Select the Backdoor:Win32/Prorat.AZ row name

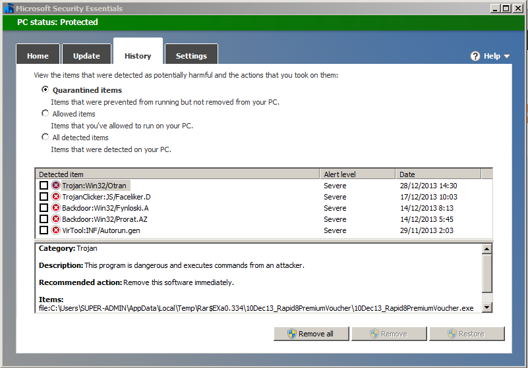coord(105,219)
